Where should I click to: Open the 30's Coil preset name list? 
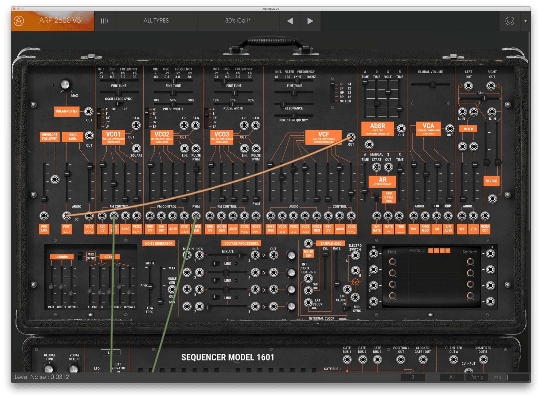click(238, 21)
